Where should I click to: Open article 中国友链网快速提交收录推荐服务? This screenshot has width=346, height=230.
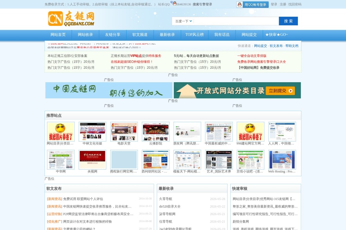click(97, 206)
